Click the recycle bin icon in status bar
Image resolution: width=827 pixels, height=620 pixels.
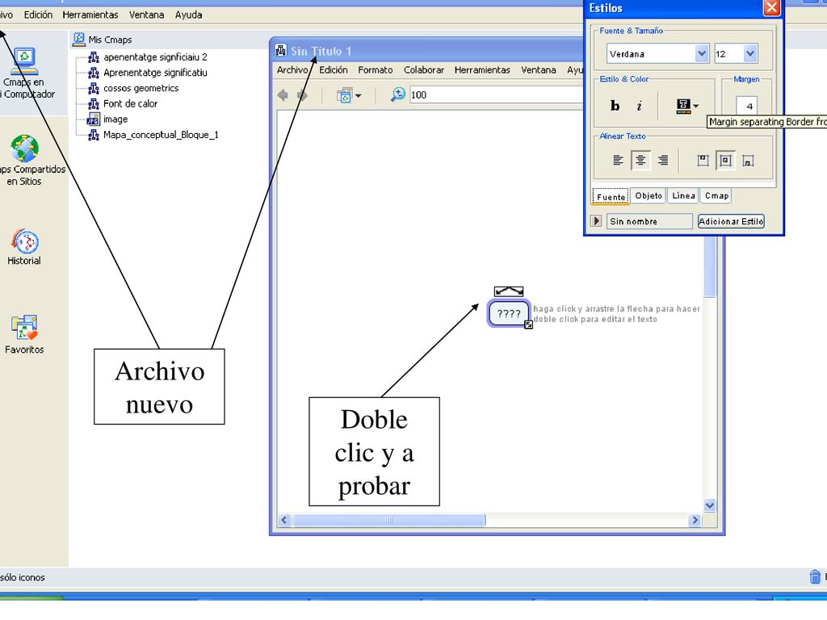(x=815, y=576)
